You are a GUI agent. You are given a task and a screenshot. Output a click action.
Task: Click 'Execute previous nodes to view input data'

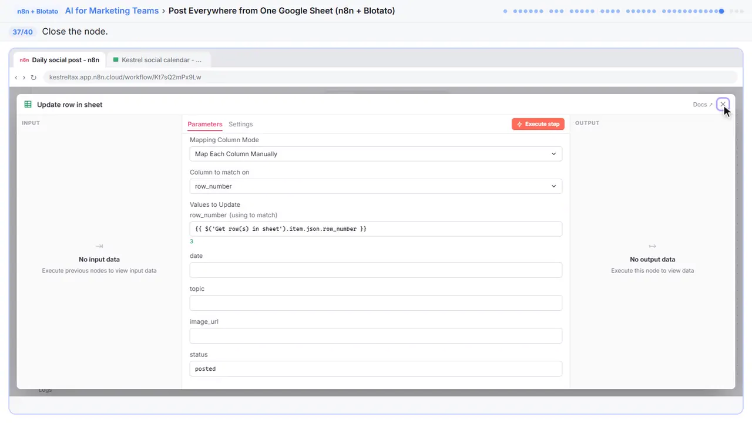click(x=99, y=271)
